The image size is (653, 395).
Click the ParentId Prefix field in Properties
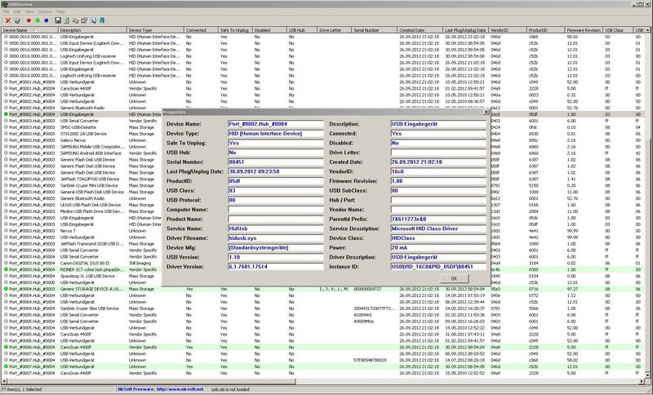438,219
